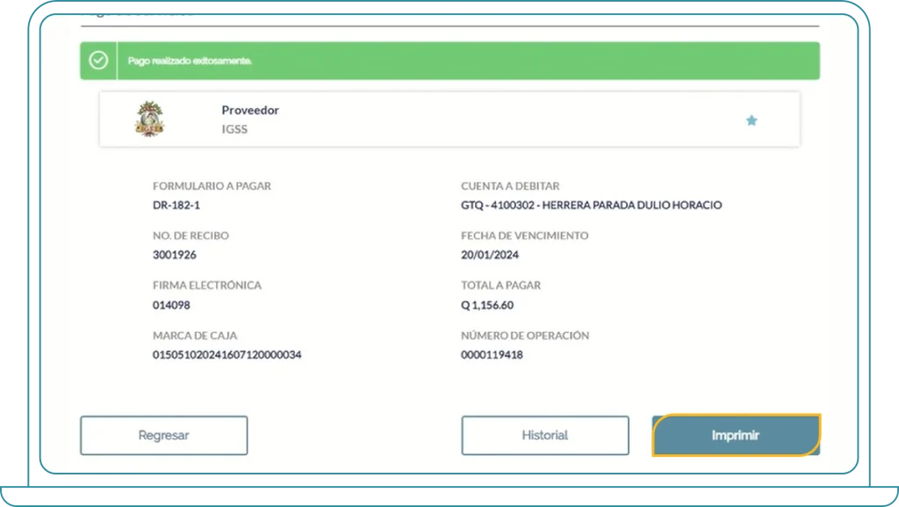Select operation number 0000119418
This screenshot has width=899, height=507.
pos(492,354)
